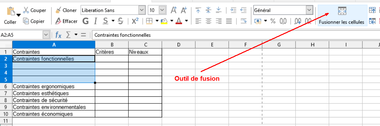This screenshot has width=380, height=126.
Task: Click Fusionner les cellules button
Action: tap(342, 15)
